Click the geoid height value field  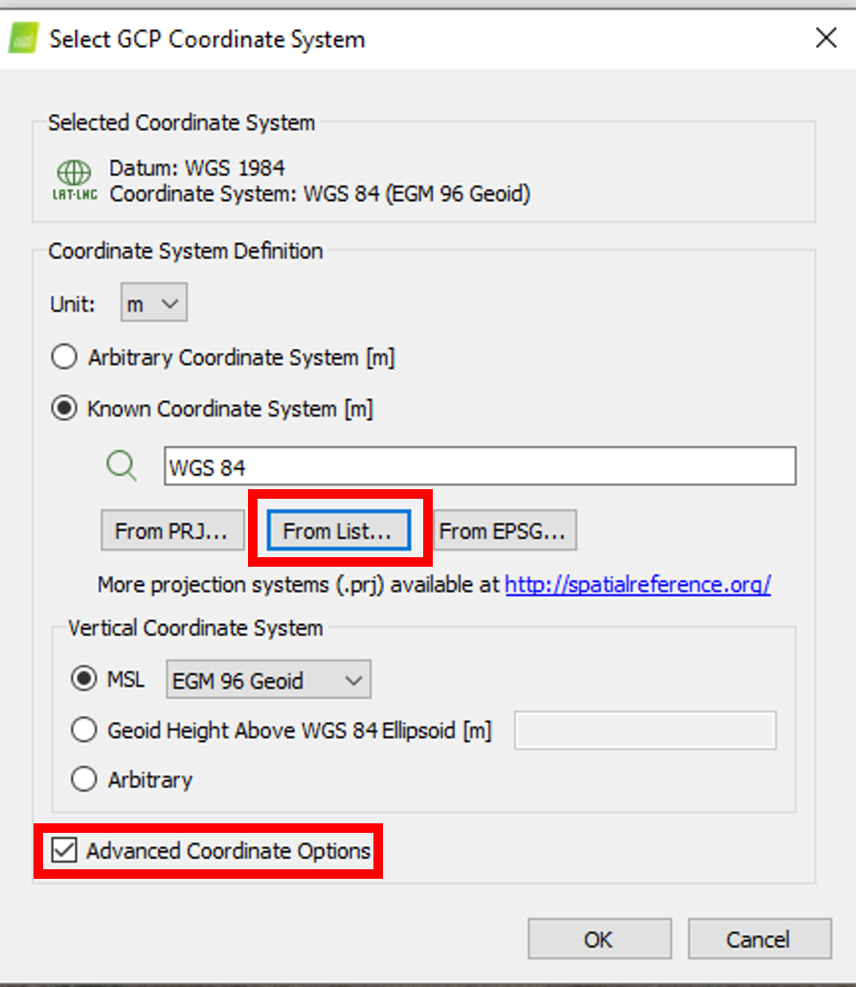point(645,730)
